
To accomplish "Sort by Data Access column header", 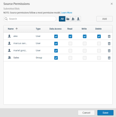I will coord(55,29).
